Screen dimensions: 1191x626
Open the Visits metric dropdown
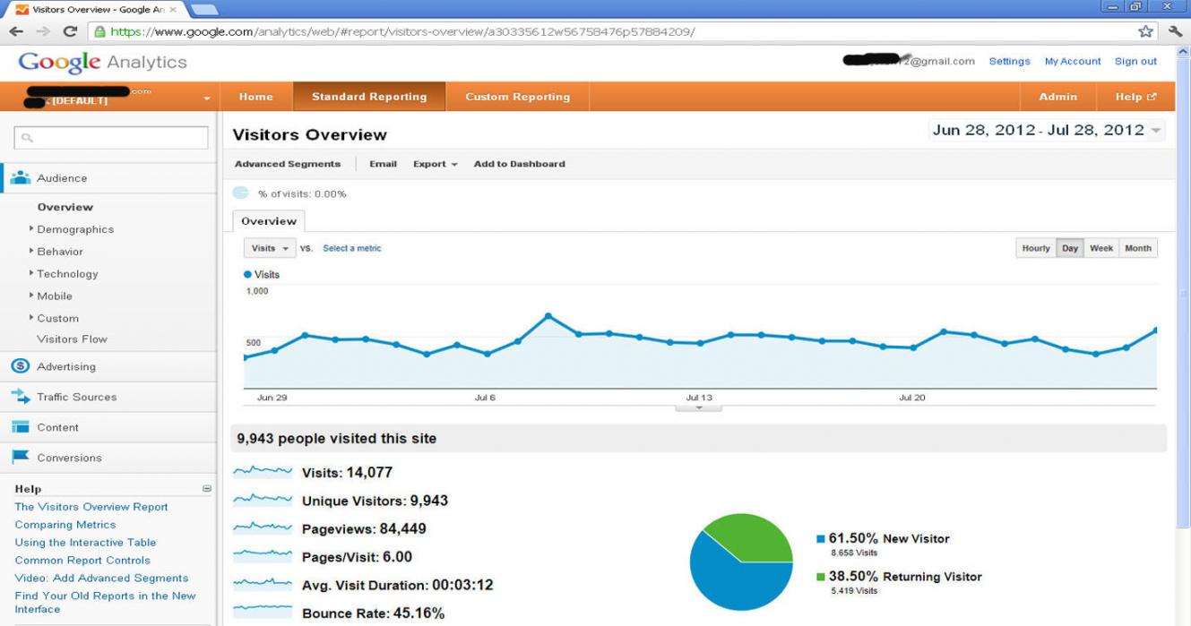pyautogui.click(x=270, y=248)
